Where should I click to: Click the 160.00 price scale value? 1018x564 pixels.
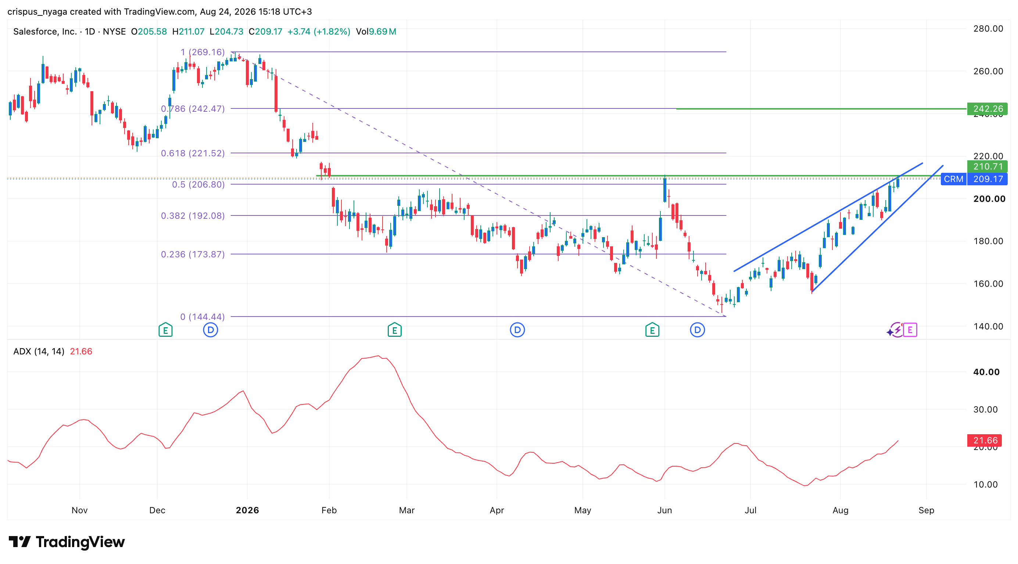pyautogui.click(x=988, y=284)
